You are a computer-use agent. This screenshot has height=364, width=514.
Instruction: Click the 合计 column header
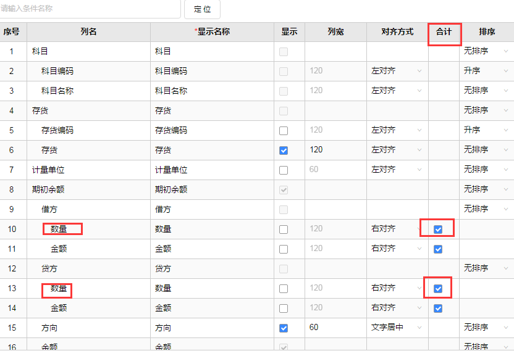pos(444,31)
